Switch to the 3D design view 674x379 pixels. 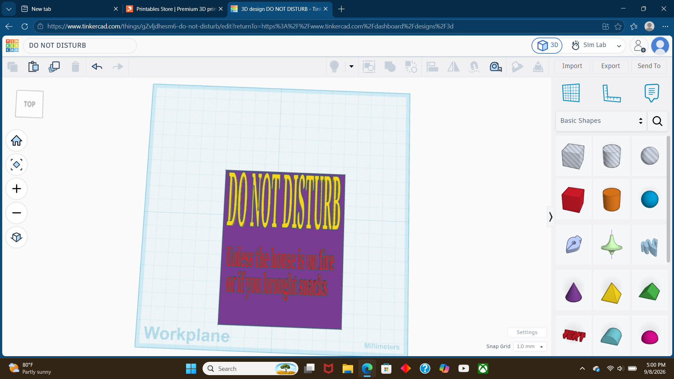547,46
